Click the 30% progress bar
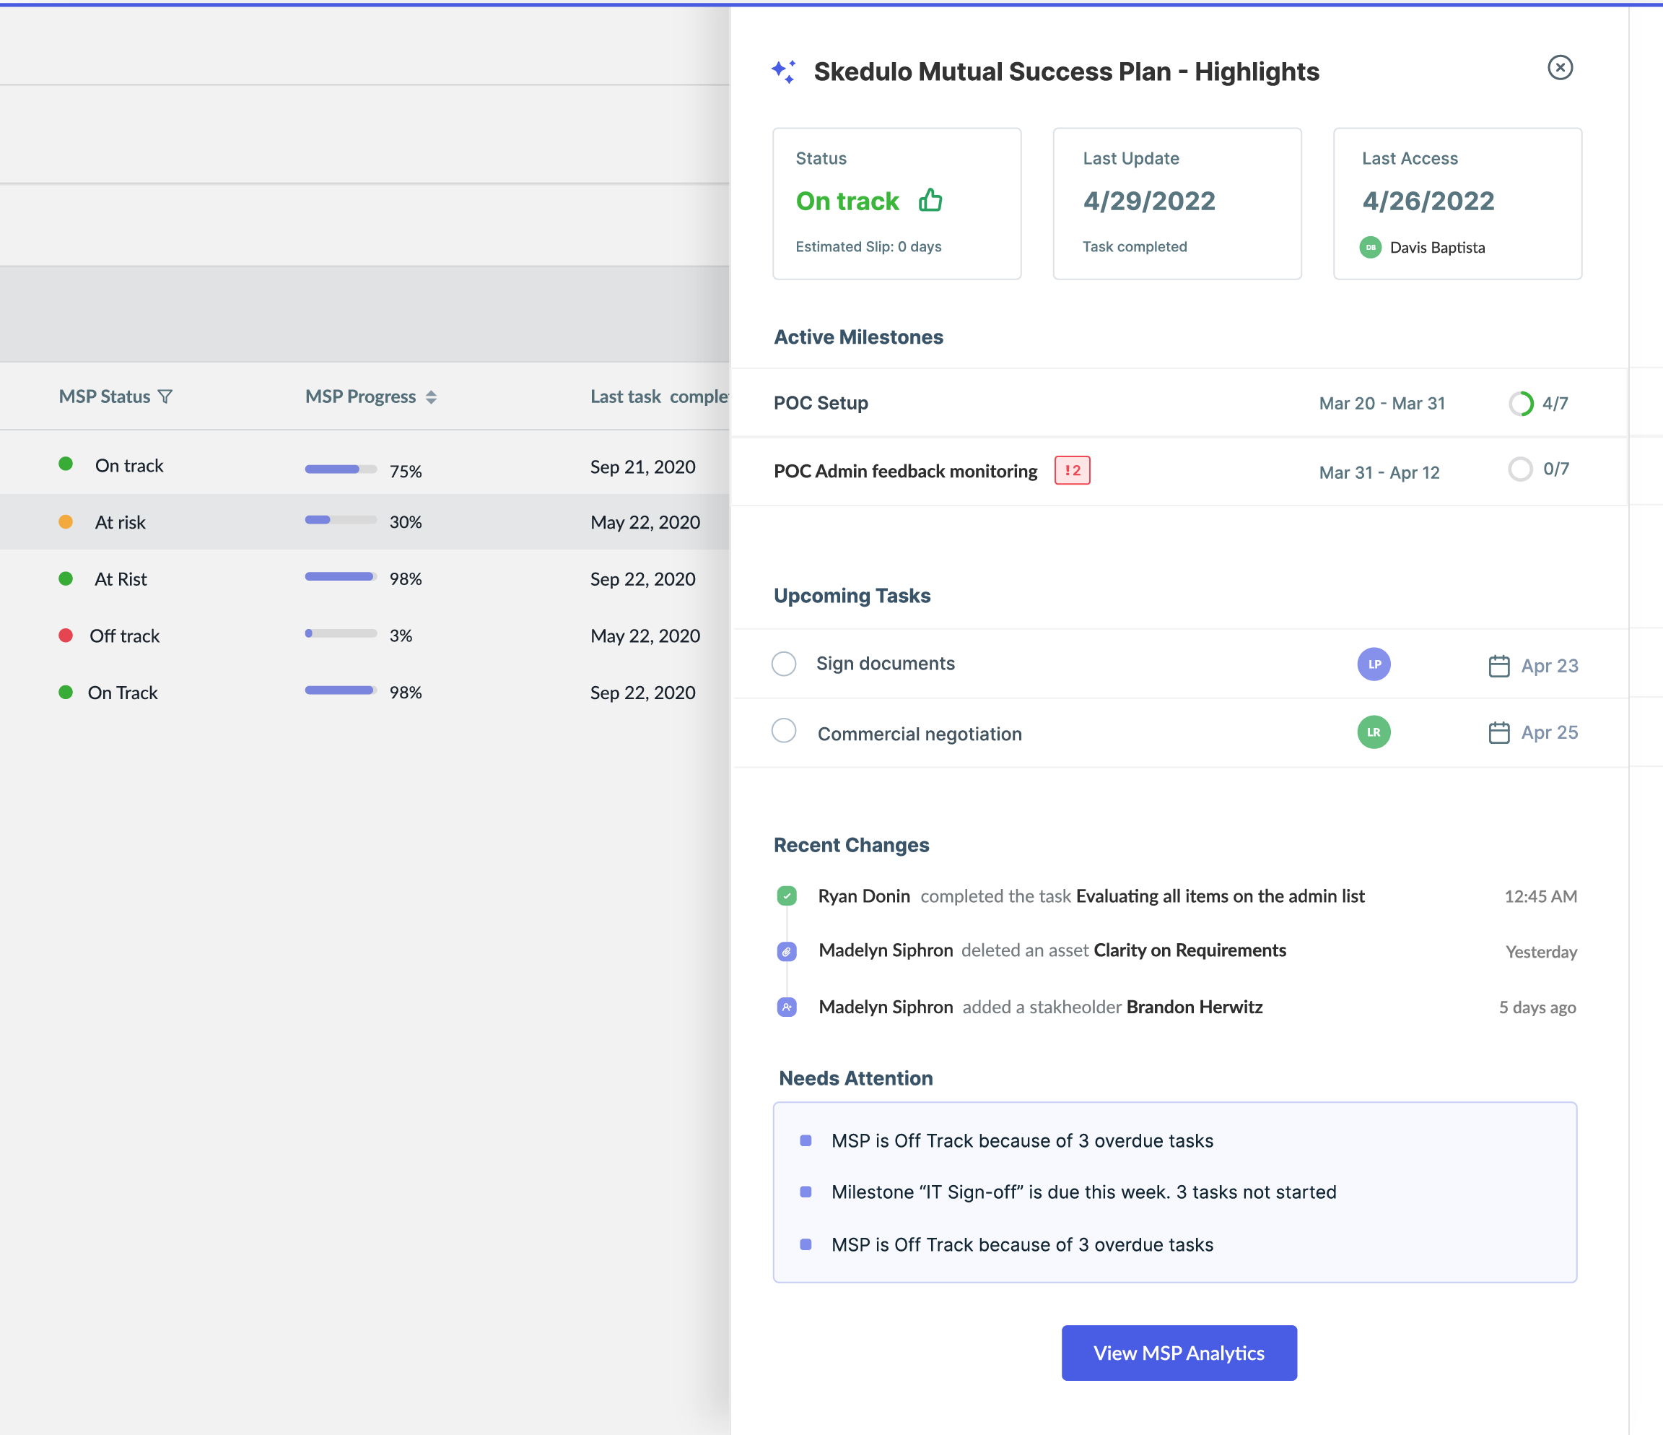Screen dimensions: 1663x1435 [340, 519]
